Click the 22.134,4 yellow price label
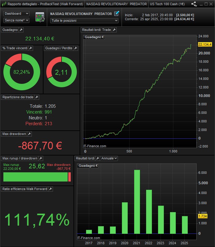The image size is (215, 247). [x=205, y=44]
